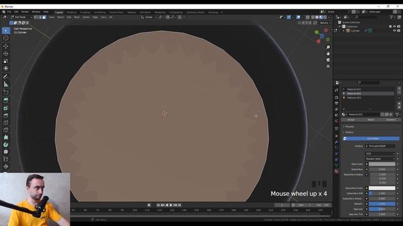Click the material Select button
The width and height of the screenshot is (403, 226).
(371, 120)
